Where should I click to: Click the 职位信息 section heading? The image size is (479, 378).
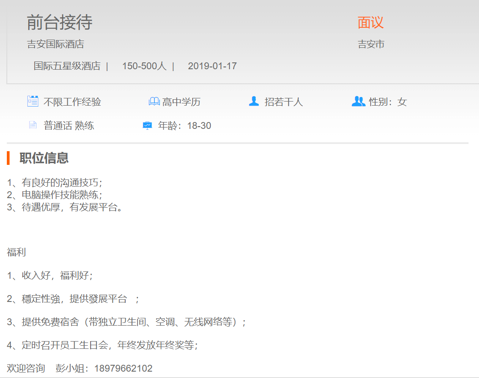44,158
